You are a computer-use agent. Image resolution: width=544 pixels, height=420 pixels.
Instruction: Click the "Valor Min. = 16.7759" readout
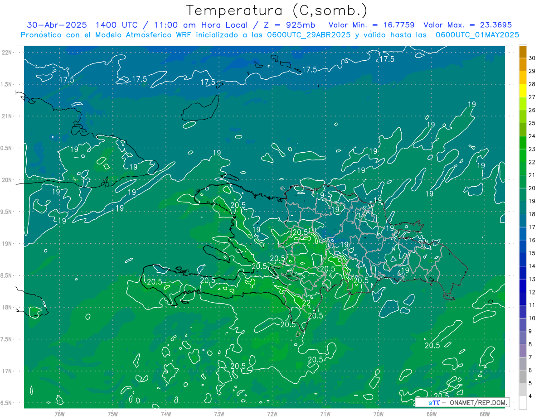click(372, 25)
